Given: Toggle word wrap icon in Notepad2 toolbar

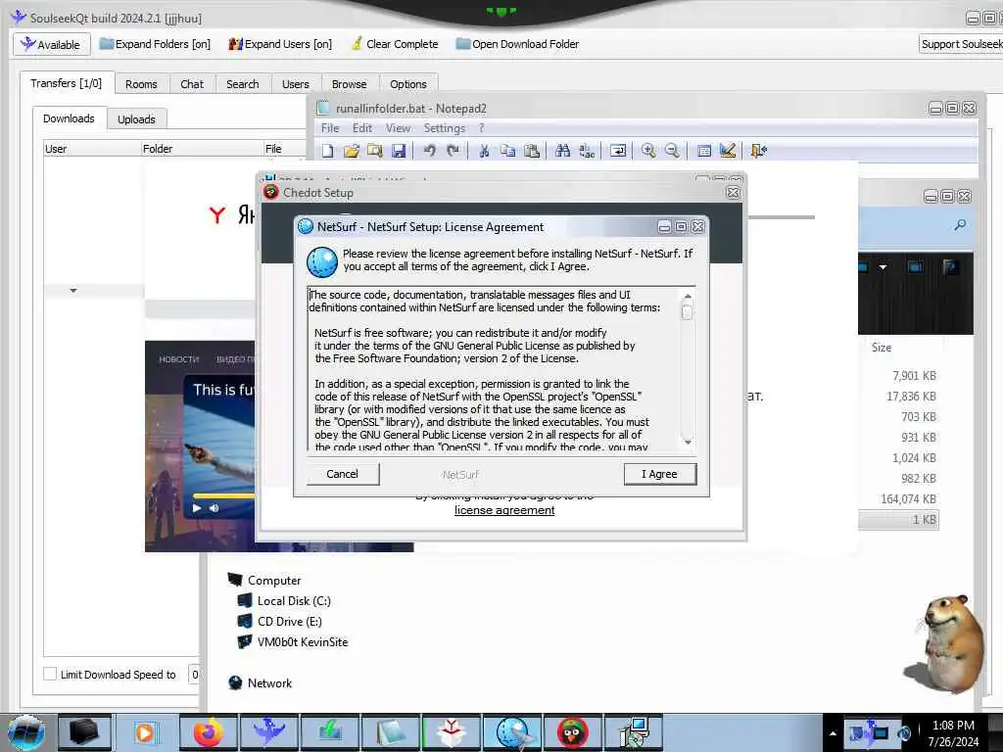Looking at the screenshot, I should 618,151.
